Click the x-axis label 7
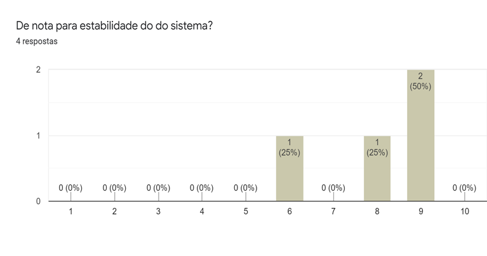 coord(333,212)
